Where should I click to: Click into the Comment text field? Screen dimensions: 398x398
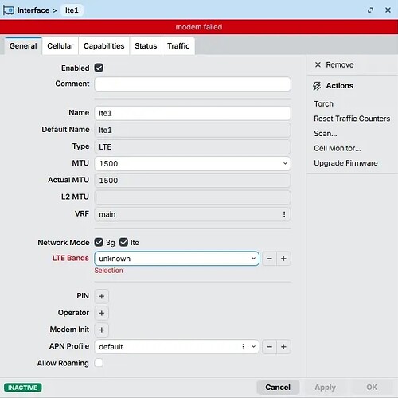(x=193, y=84)
